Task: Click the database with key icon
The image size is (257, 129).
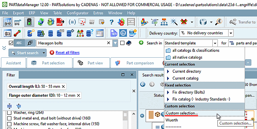Action: (31, 33)
